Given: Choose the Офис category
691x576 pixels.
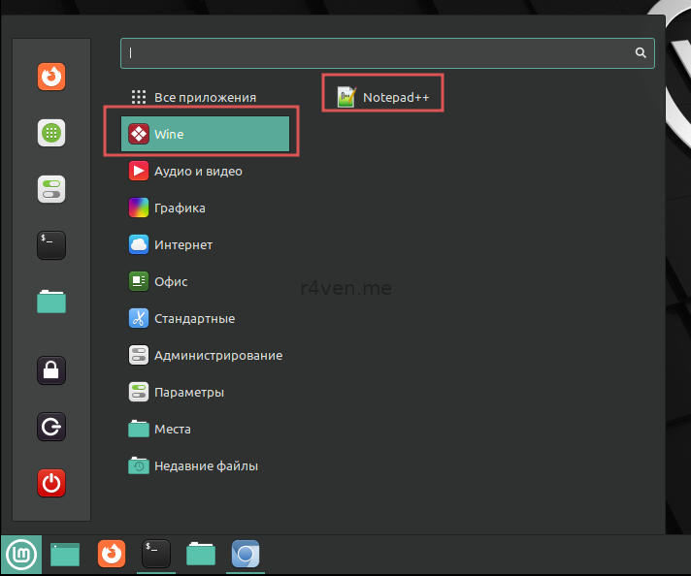Looking at the screenshot, I should [x=171, y=281].
